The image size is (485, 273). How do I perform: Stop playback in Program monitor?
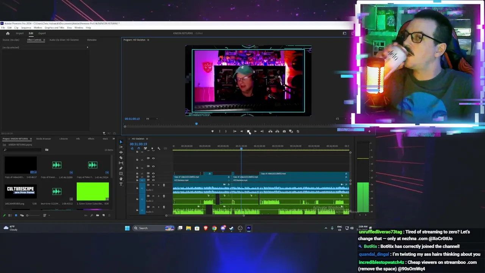(x=248, y=131)
